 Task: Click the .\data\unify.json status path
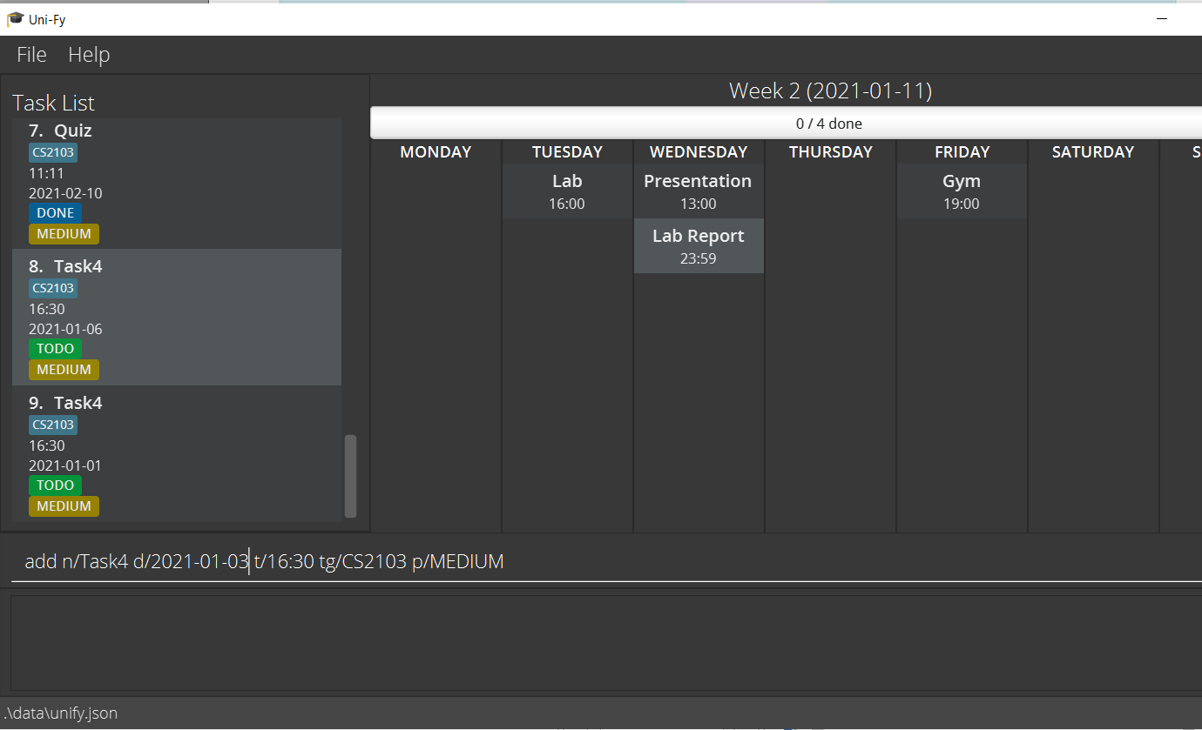pos(61,713)
